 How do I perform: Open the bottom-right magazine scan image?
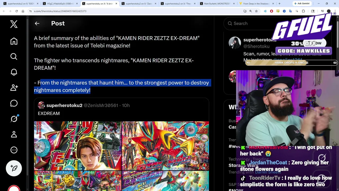coord(165,181)
